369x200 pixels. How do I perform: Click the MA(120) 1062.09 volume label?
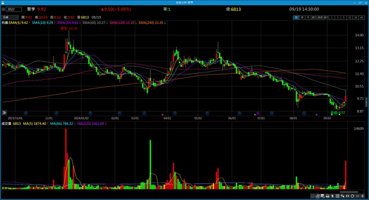point(91,124)
